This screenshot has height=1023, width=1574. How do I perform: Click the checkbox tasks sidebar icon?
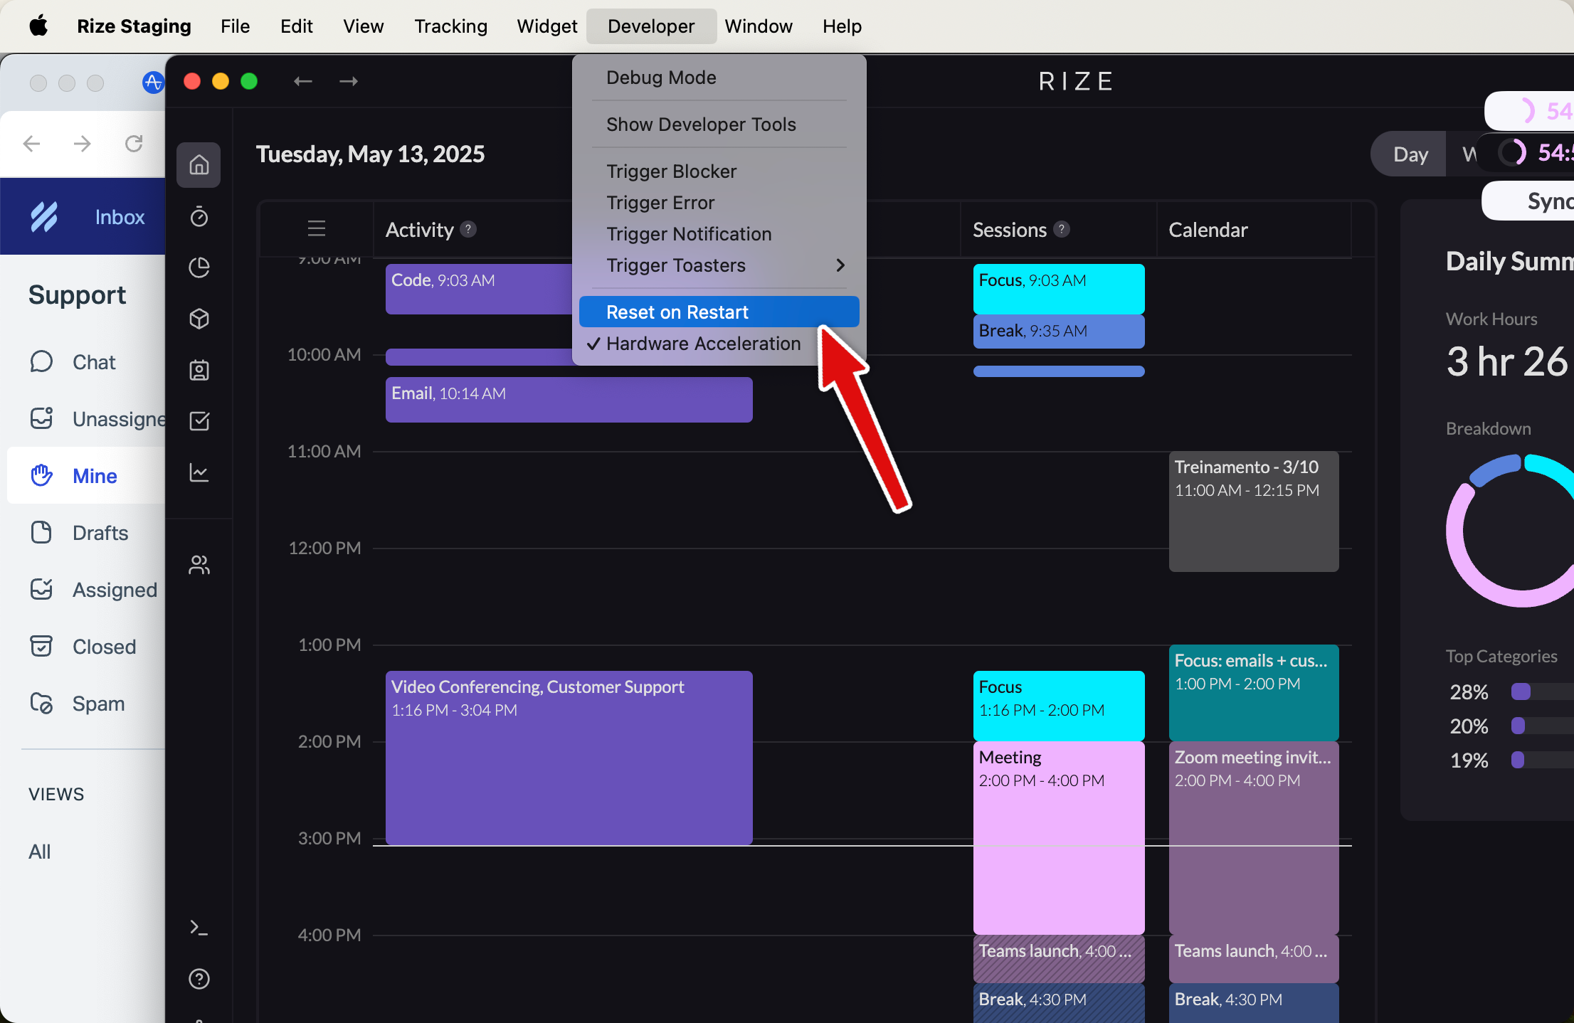pos(199,421)
